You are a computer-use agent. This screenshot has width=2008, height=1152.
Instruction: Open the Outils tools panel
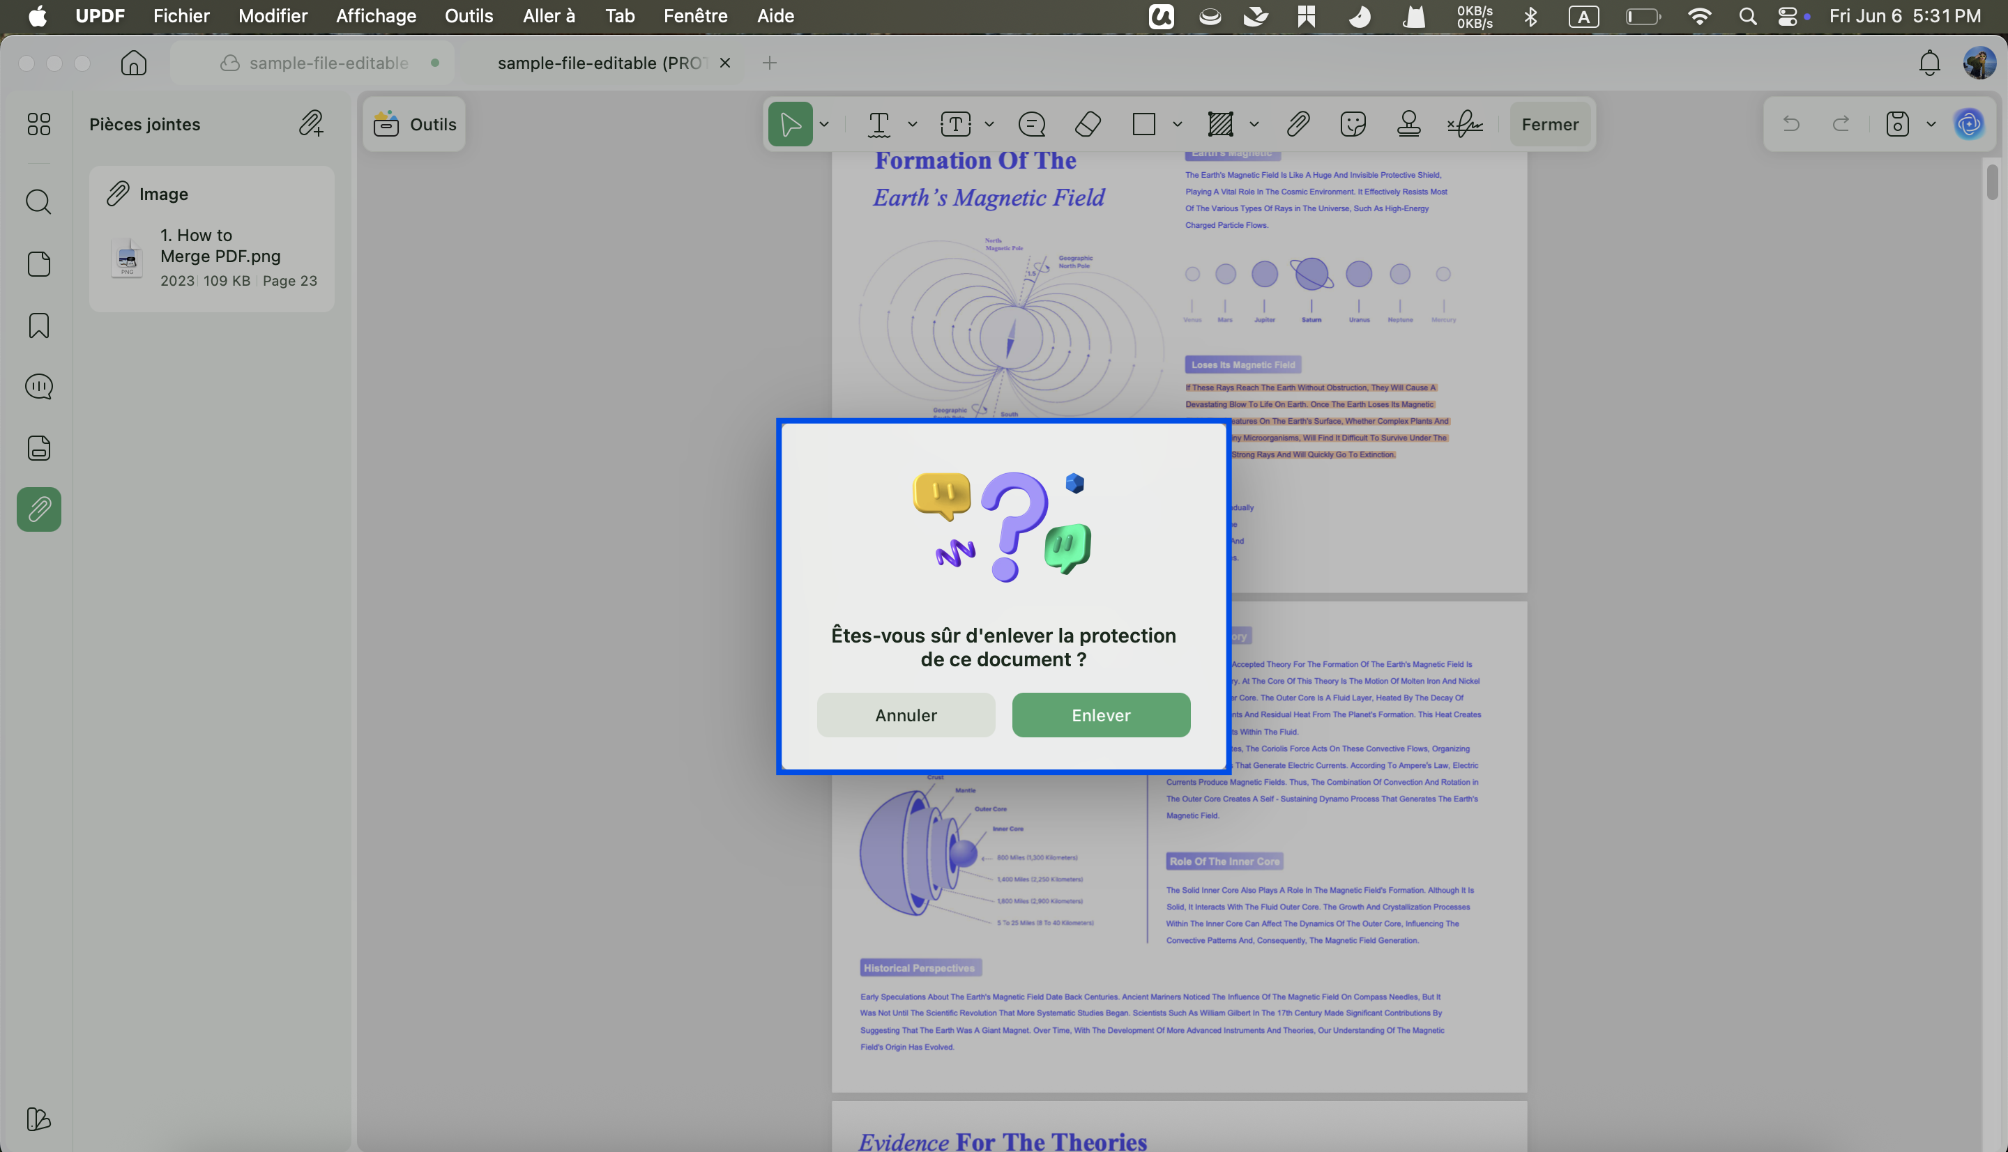tap(415, 124)
